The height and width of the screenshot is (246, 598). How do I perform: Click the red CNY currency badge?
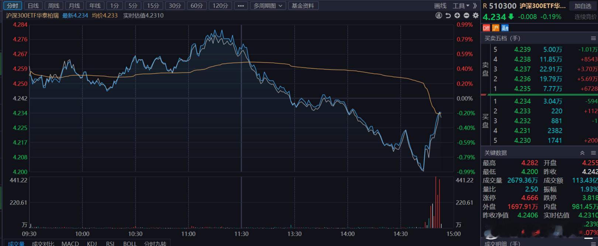486,28
